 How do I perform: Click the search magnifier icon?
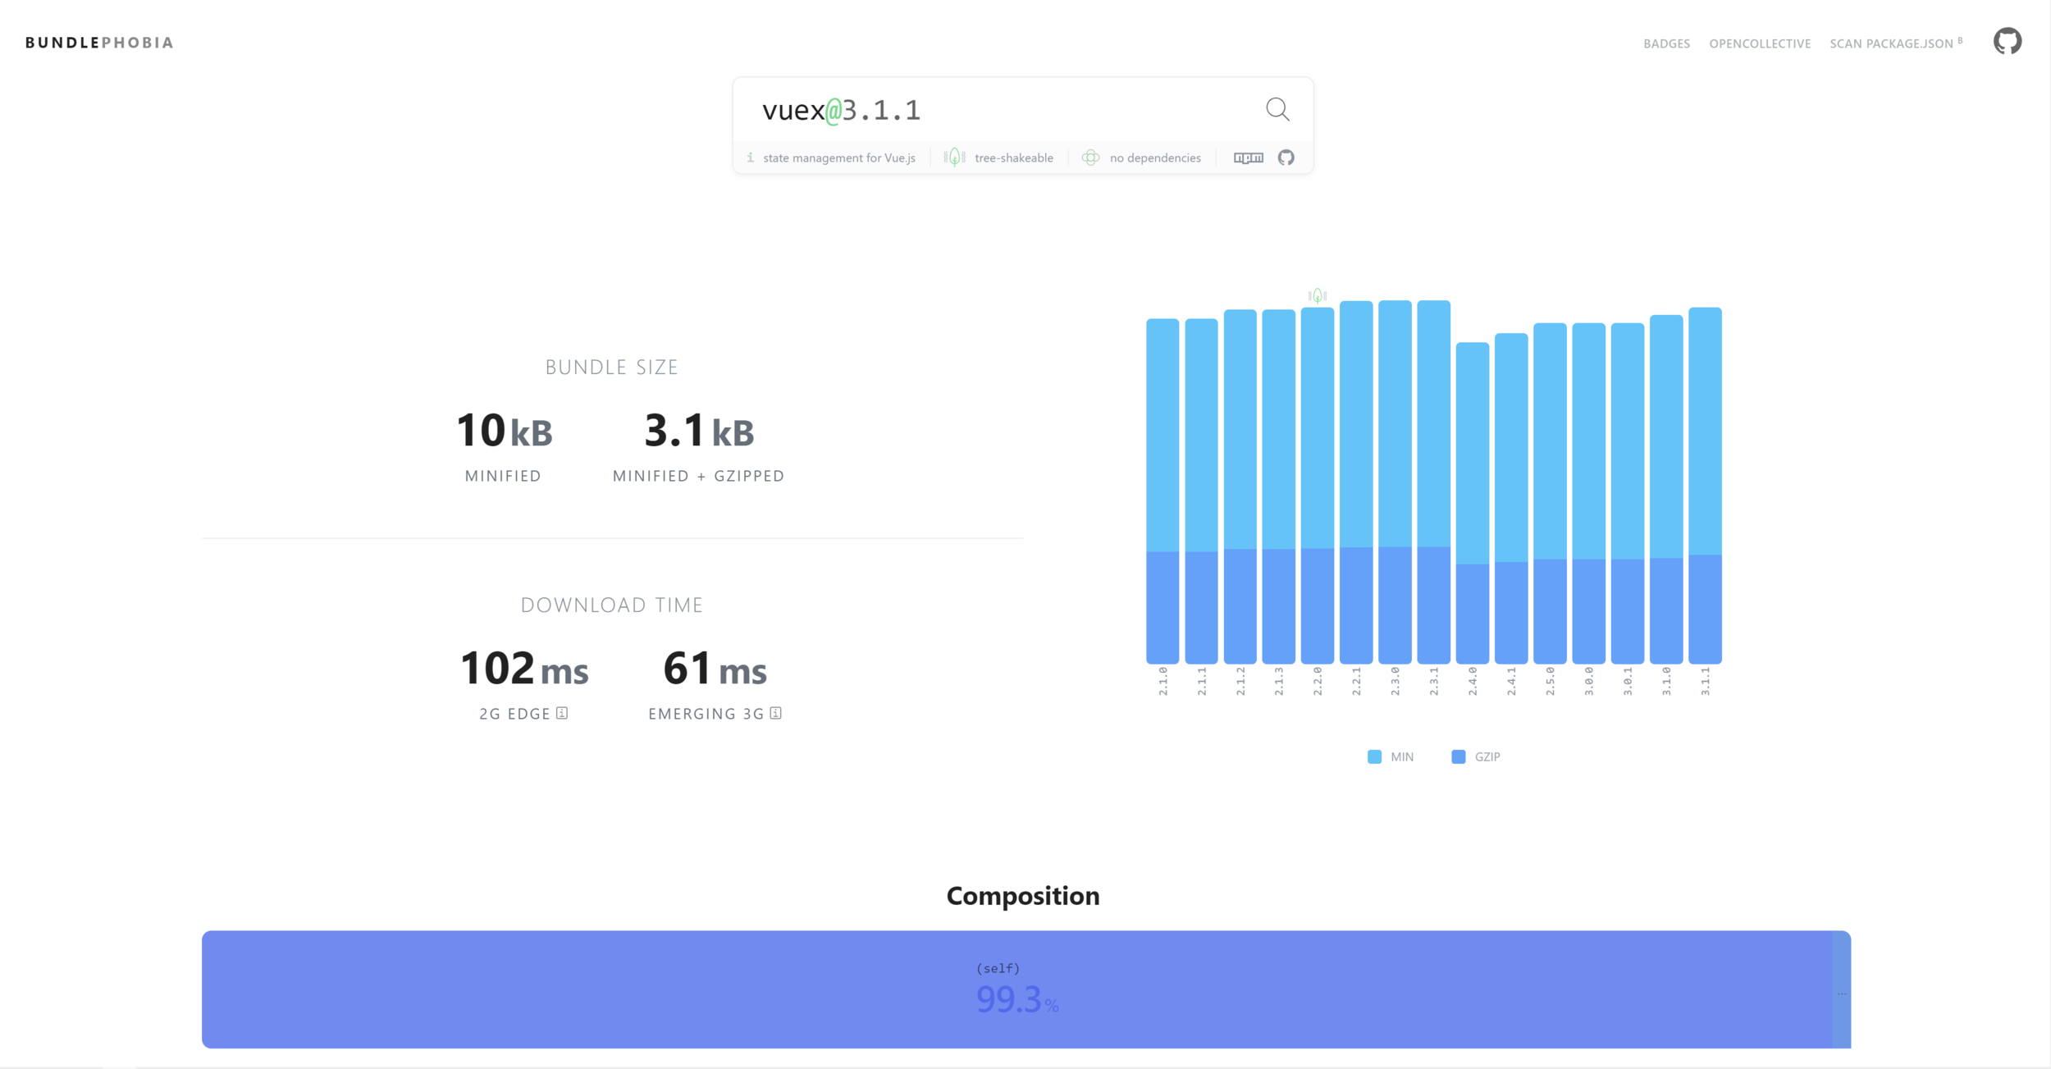(1277, 109)
